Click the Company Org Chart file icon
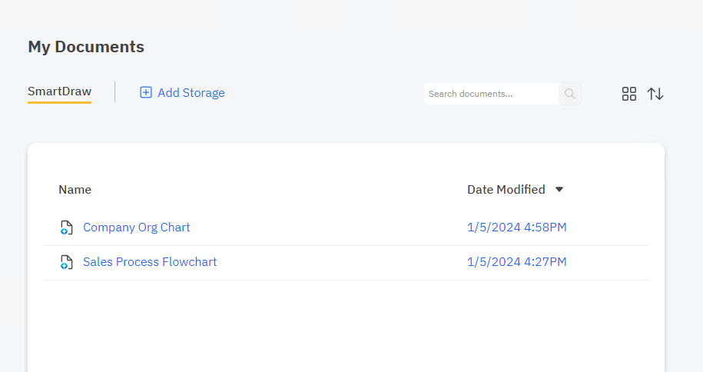This screenshot has height=372, width=703. (x=67, y=228)
